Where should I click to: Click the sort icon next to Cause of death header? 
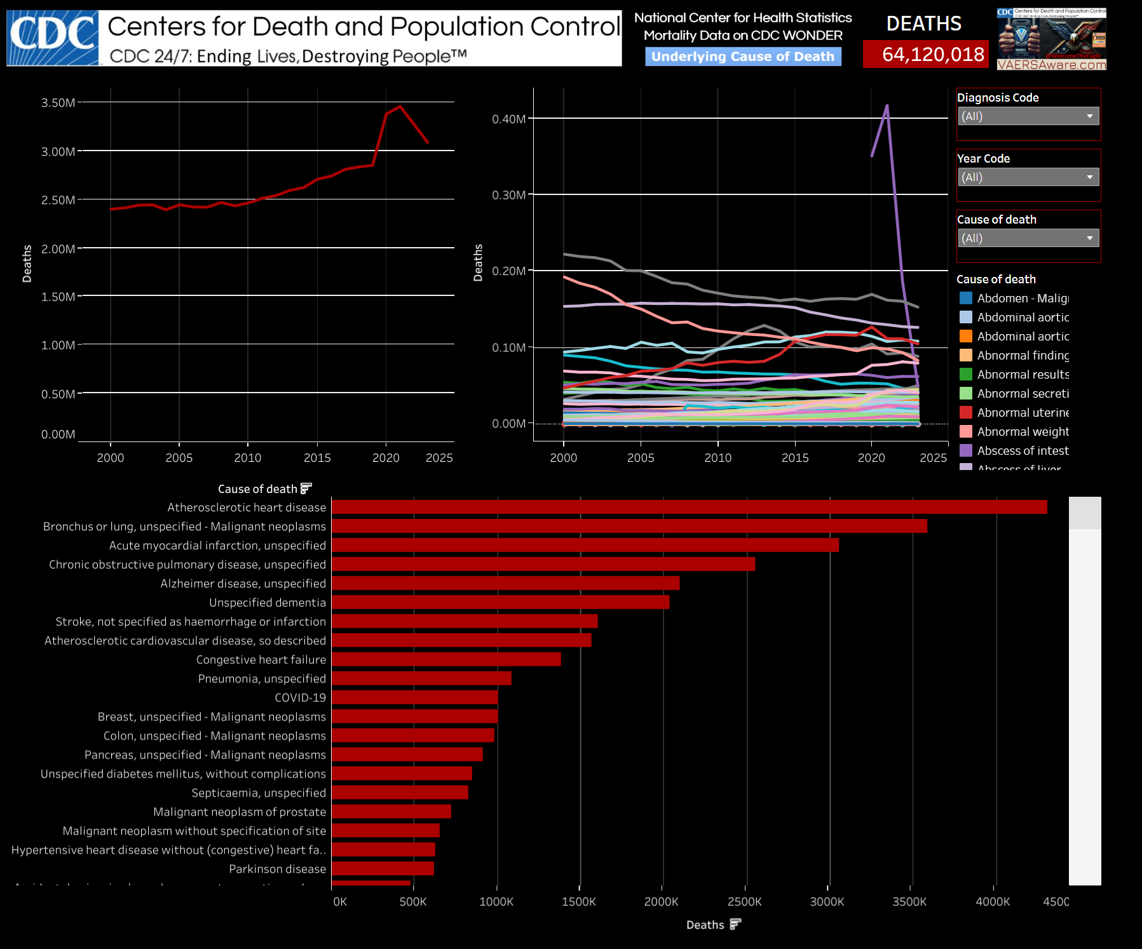coord(306,488)
